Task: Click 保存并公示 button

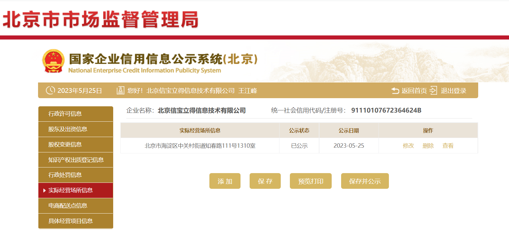Action: 365,181
